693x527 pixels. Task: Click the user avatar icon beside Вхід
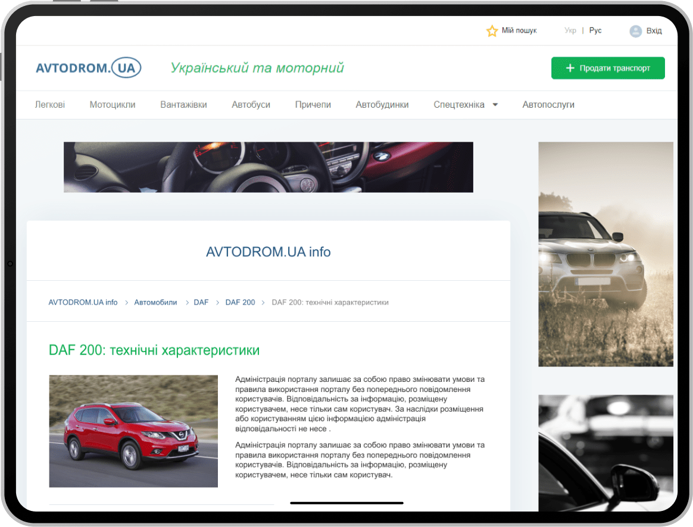[x=635, y=31]
